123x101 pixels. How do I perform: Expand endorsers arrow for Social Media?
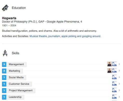119,77
